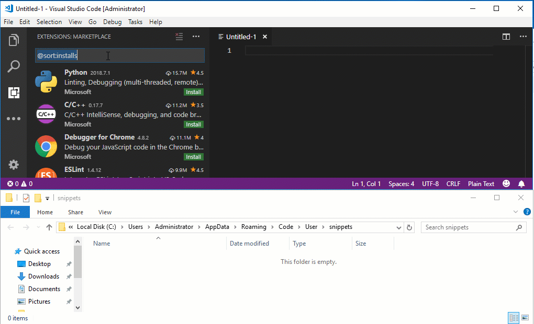534x324 pixels.
Task: Open the Tasks menu
Action: click(135, 22)
